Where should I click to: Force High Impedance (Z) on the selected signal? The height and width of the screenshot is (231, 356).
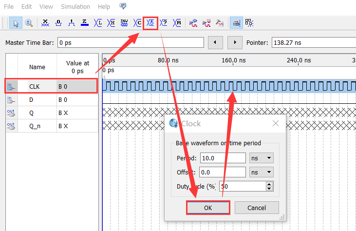pos(84,23)
